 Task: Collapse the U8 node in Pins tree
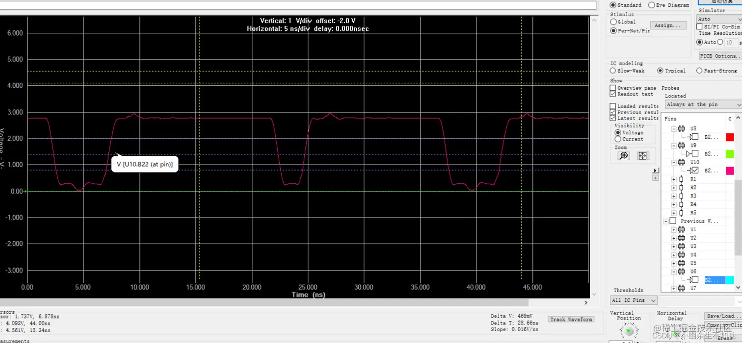tap(674, 129)
